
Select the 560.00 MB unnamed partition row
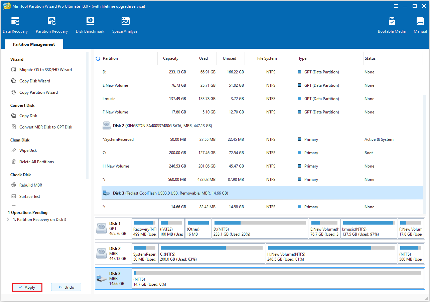click(262, 180)
